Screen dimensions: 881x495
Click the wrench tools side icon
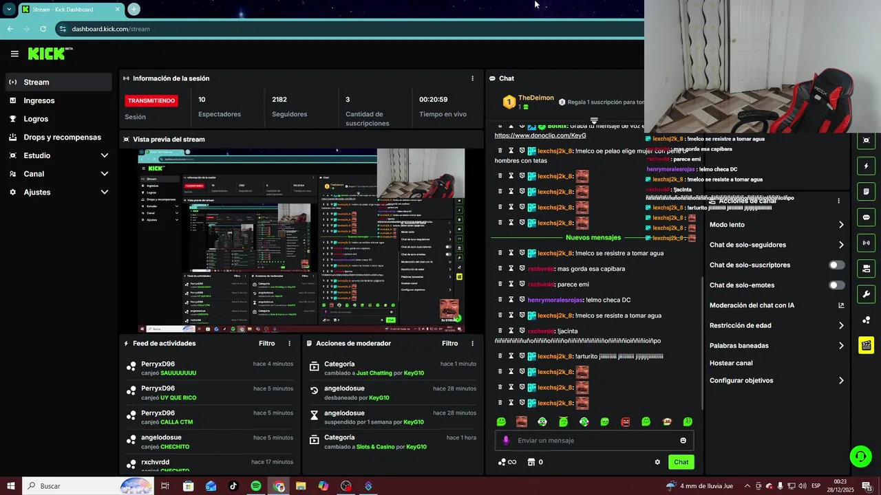pyautogui.click(x=867, y=294)
